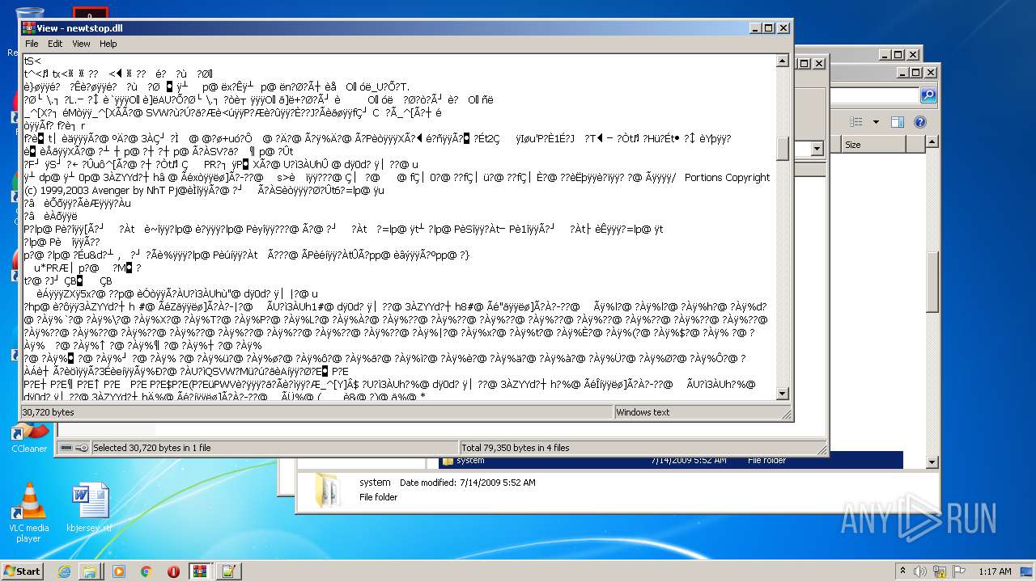Close the View - newtstop.dll window
Image resolution: width=1036 pixels, height=582 pixels.
coord(783,27)
